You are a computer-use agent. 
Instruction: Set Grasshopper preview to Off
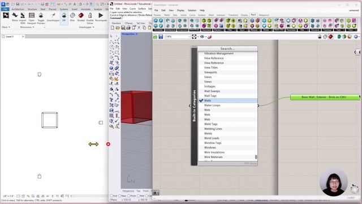[64, 18]
